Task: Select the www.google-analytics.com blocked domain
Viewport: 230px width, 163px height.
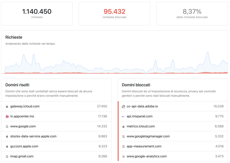Action: tap(146, 156)
